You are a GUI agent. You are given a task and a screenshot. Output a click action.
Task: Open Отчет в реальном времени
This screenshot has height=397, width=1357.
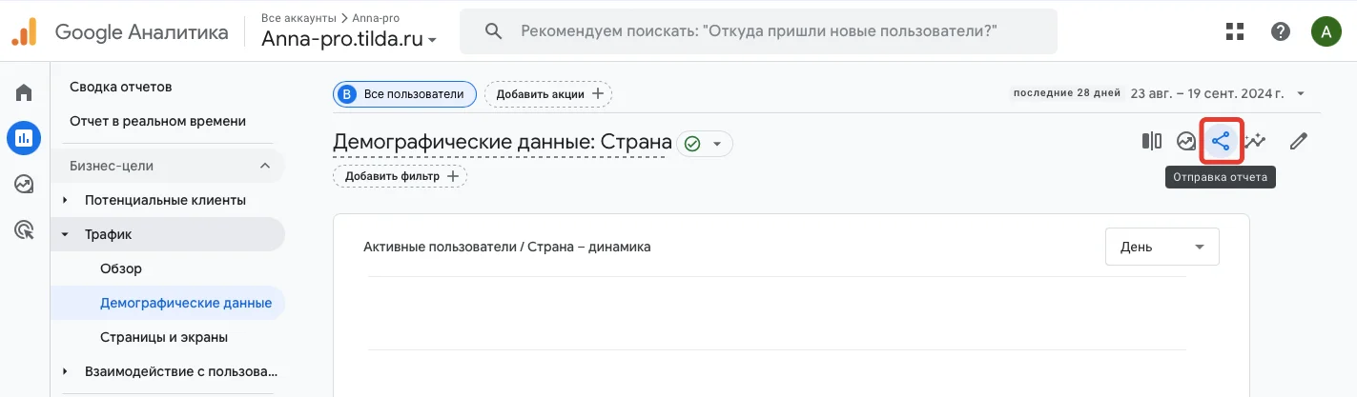point(157,121)
